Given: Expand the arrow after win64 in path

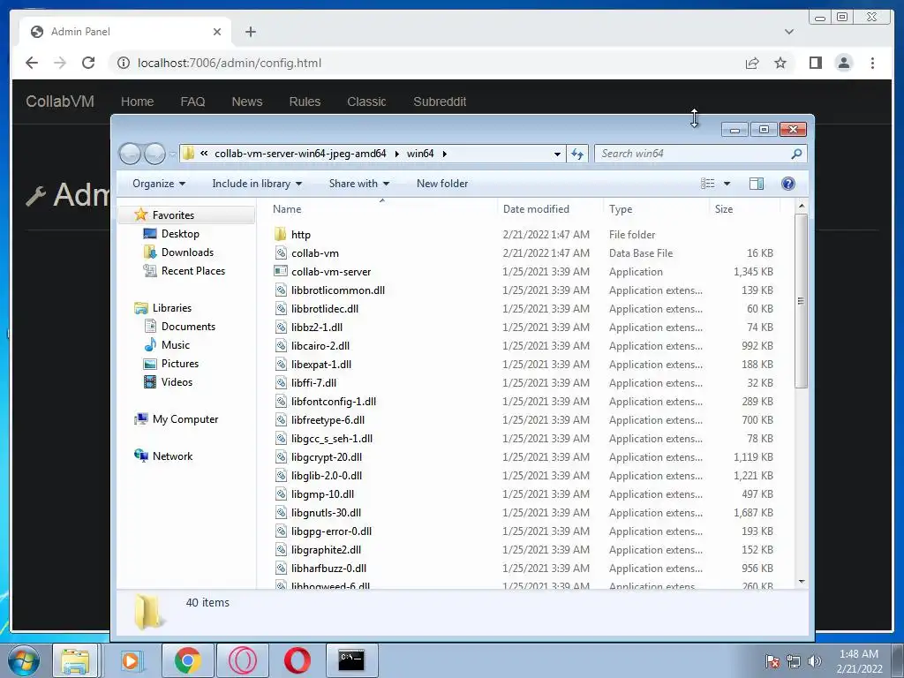Looking at the screenshot, I should [x=445, y=154].
